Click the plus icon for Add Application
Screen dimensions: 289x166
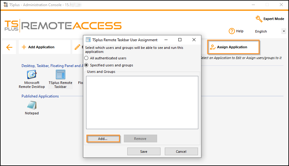click(24, 47)
